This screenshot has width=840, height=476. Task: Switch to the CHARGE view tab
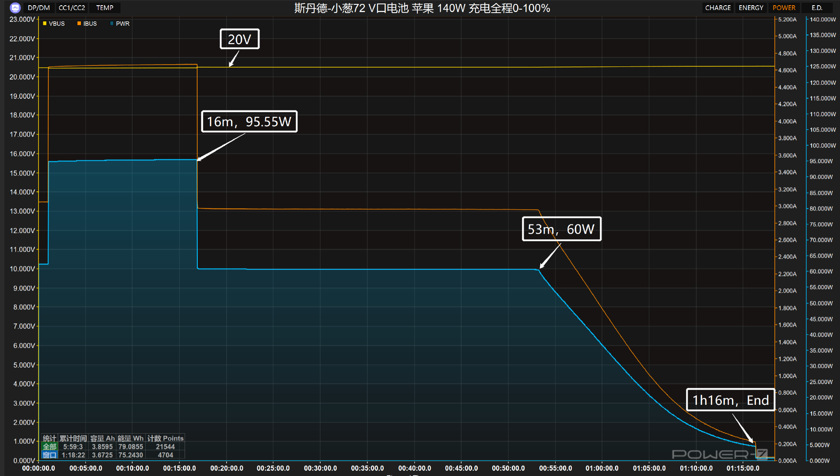[718, 8]
